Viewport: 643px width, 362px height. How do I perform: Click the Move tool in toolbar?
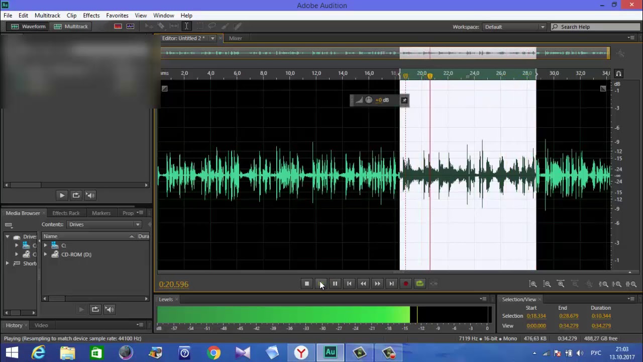(149, 27)
